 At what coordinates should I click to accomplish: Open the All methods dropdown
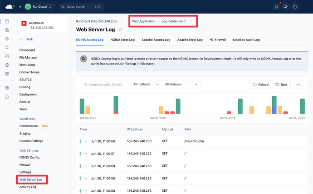(x=146, y=85)
